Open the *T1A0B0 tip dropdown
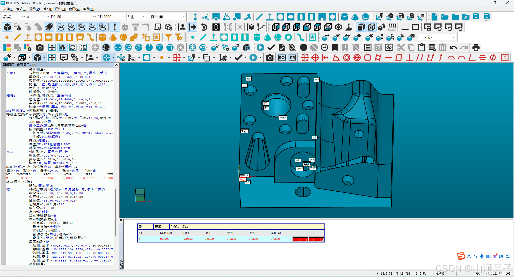 point(124,17)
